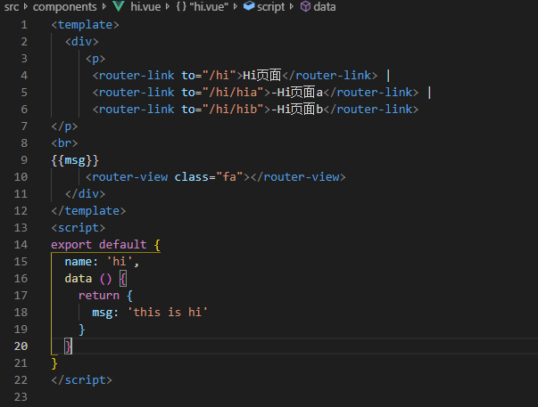Image resolution: width=538 pixels, height=407 pixels.
Task: Click the highlighted closing brace on line 20
Action: (x=68, y=346)
